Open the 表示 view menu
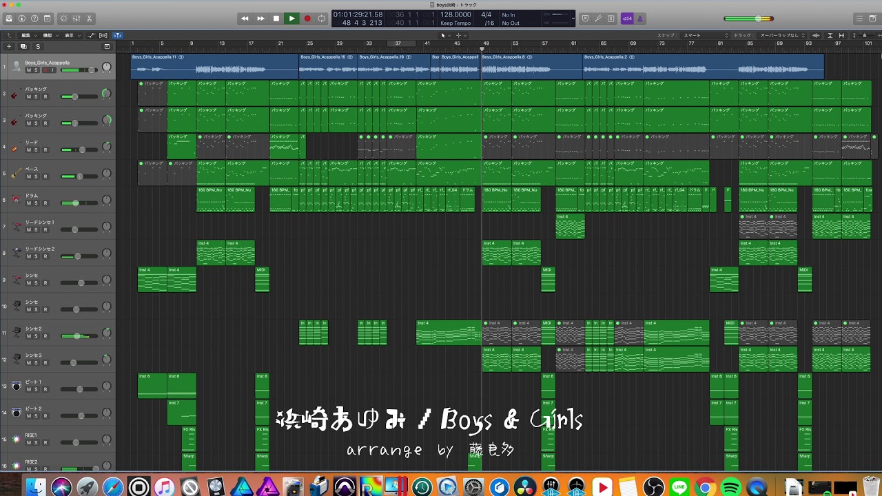 point(70,35)
